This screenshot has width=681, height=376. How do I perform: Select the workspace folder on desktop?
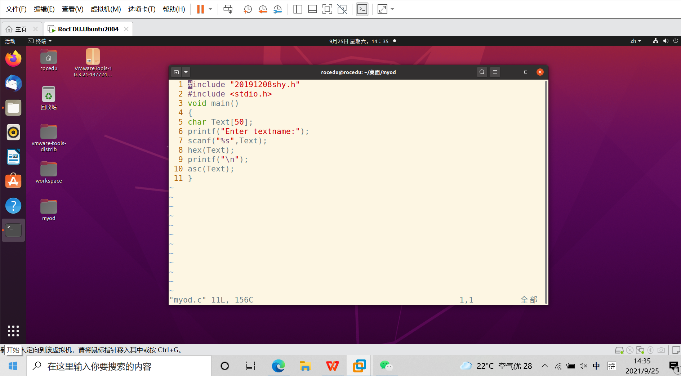(x=49, y=173)
